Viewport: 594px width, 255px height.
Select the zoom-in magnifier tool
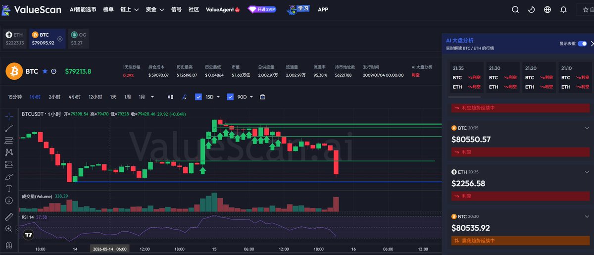(x=9, y=229)
